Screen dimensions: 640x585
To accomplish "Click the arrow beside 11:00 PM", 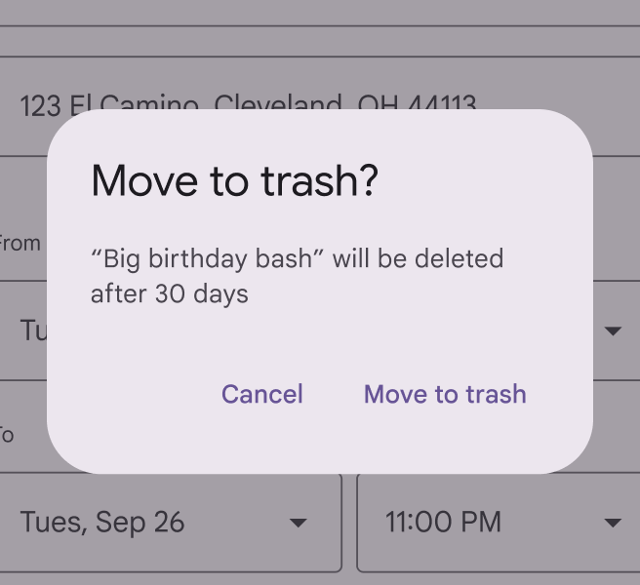I will tap(613, 524).
